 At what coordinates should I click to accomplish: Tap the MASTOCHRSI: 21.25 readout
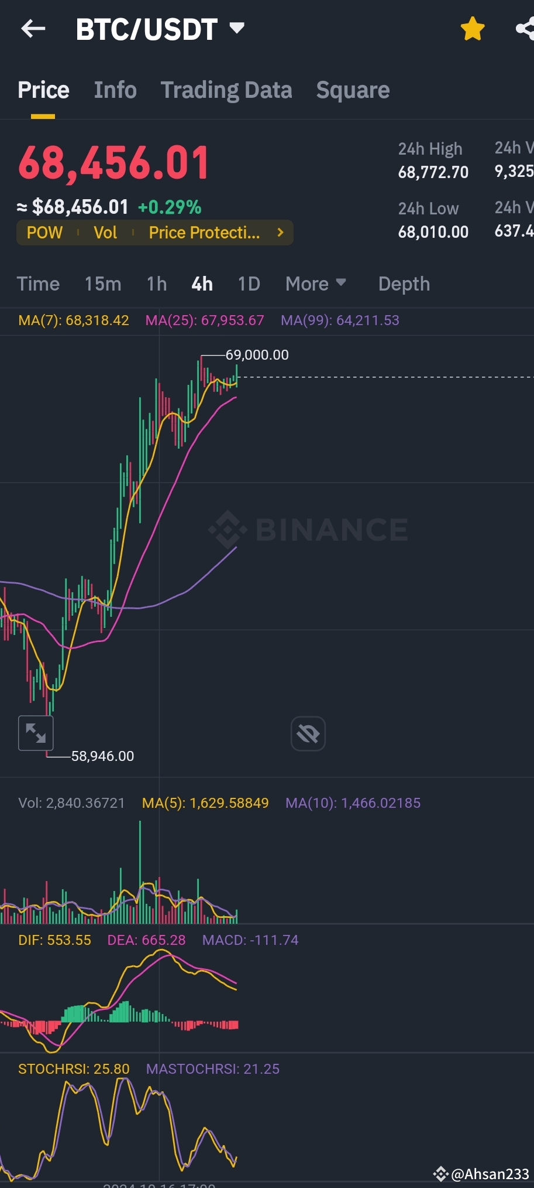tap(213, 1069)
